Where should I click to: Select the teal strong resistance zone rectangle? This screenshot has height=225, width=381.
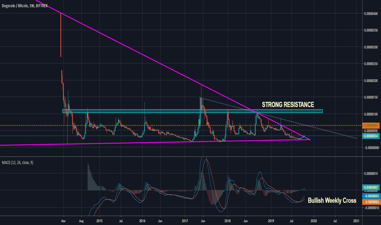click(193, 111)
